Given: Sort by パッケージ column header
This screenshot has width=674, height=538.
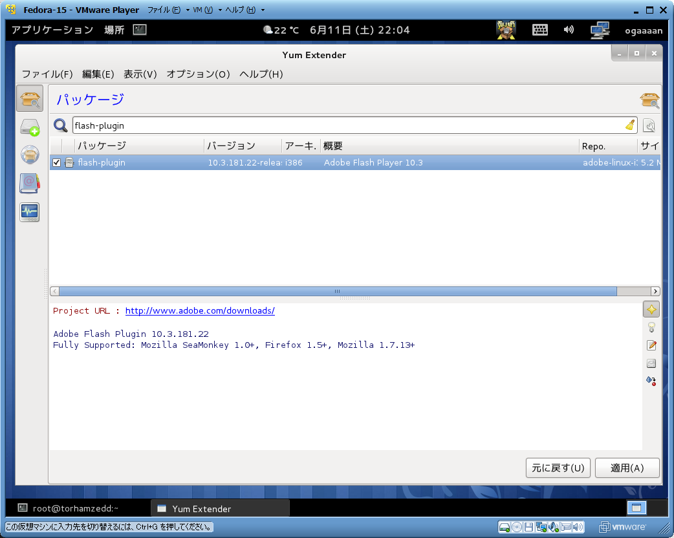Looking at the screenshot, I should [x=139, y=145].
